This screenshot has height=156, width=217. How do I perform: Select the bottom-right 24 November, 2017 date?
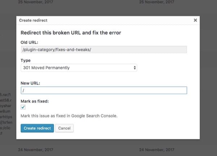click(x=157, y=149)
